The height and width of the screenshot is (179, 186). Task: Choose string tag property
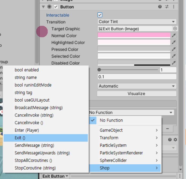(46, 93)
